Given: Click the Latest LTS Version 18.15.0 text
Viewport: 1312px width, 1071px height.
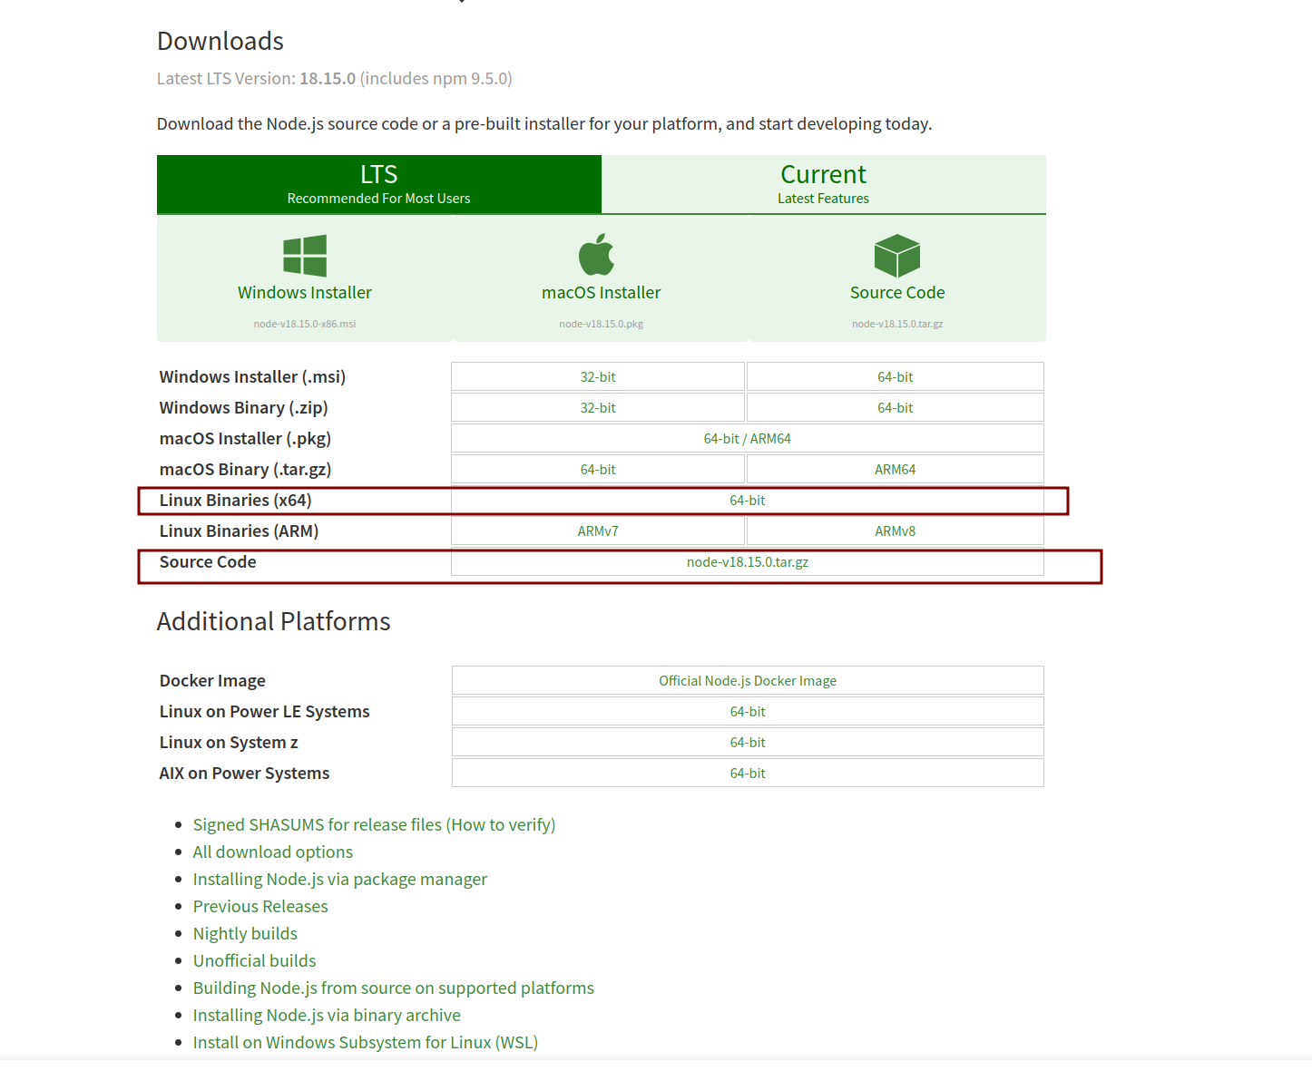Looking at the screenshot, I should pos(335,78).
